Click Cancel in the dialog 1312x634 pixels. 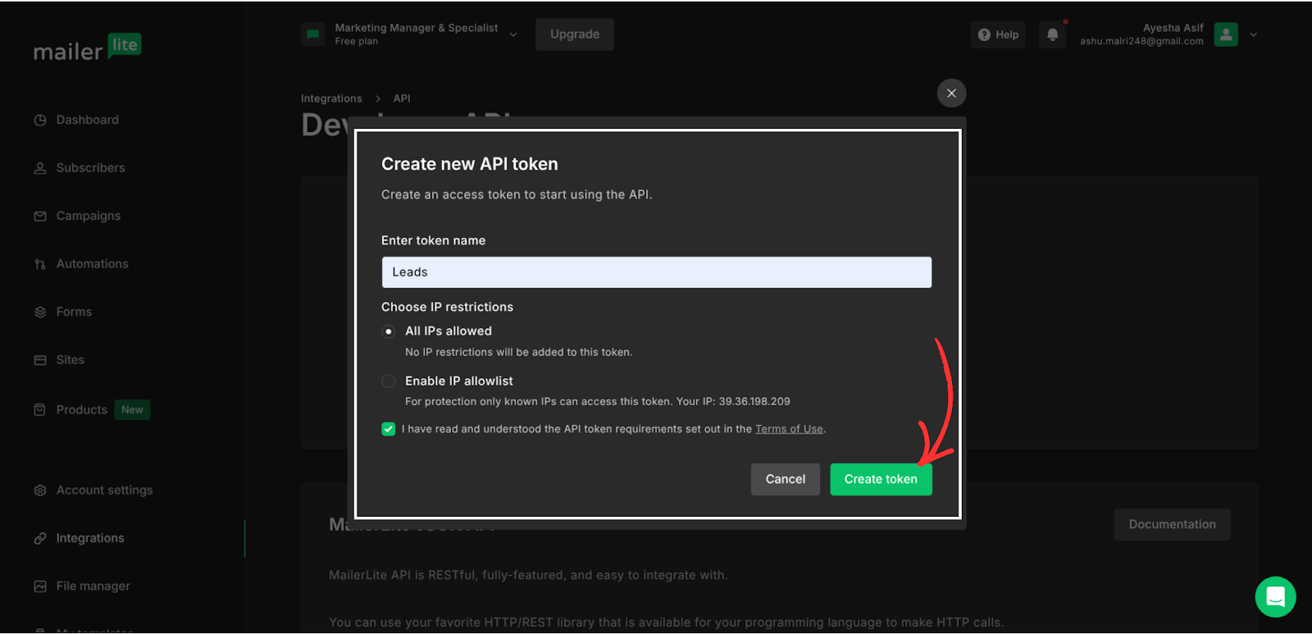(x=786, y=479)
